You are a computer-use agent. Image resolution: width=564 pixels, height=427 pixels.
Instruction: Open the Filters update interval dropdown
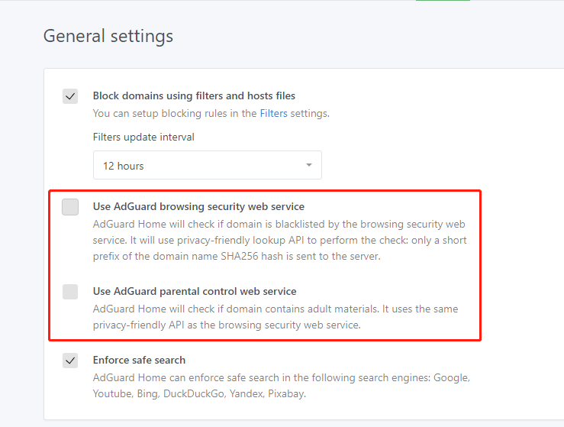[207, 165]
